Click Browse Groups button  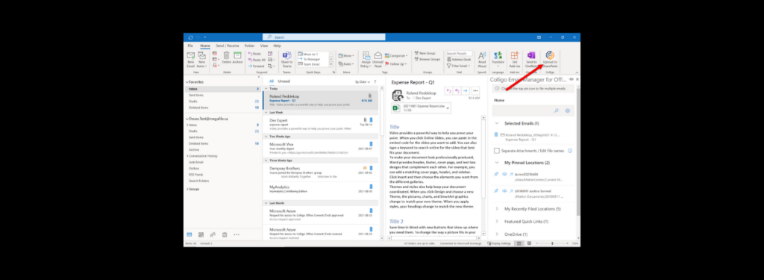click(x=428, y=59)
